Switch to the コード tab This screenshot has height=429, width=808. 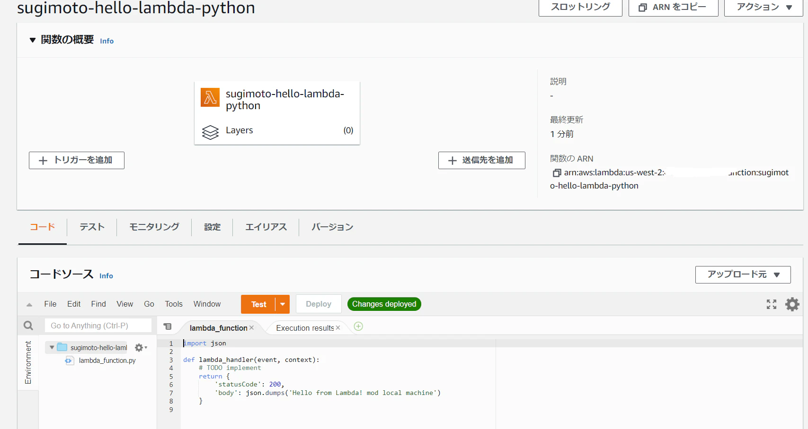(x=43, y=227)
